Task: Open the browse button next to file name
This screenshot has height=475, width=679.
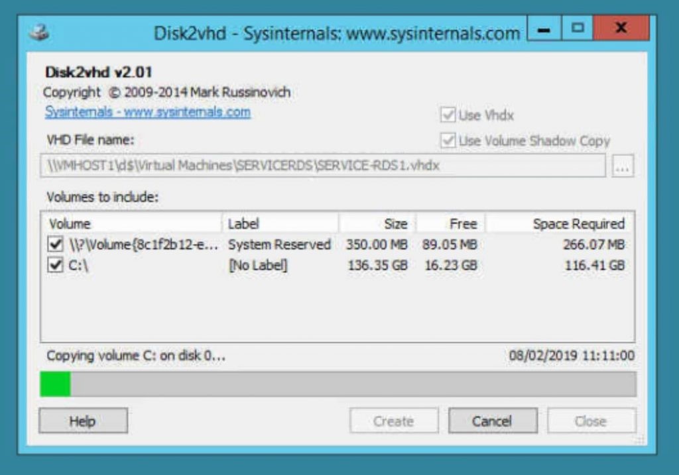Action: tap(623, 166)
